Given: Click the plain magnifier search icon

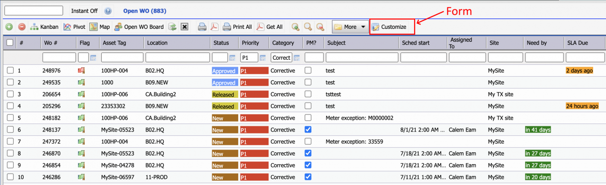Looking at the screenshot, I should click(x=308, y=27).
